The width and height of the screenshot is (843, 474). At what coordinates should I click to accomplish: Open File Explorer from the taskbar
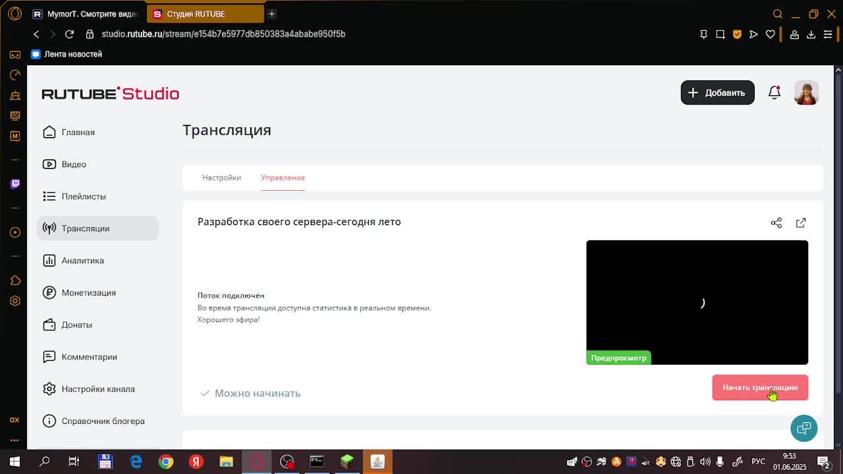pos(226,461)
